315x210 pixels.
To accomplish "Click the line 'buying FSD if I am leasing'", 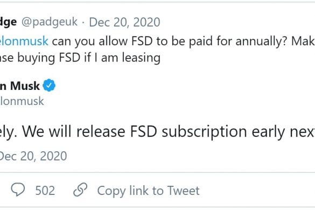I will click(89, 58).
